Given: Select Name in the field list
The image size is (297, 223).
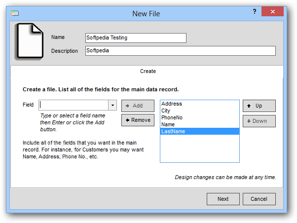Looking at the screenshot, I should (200, 124).
